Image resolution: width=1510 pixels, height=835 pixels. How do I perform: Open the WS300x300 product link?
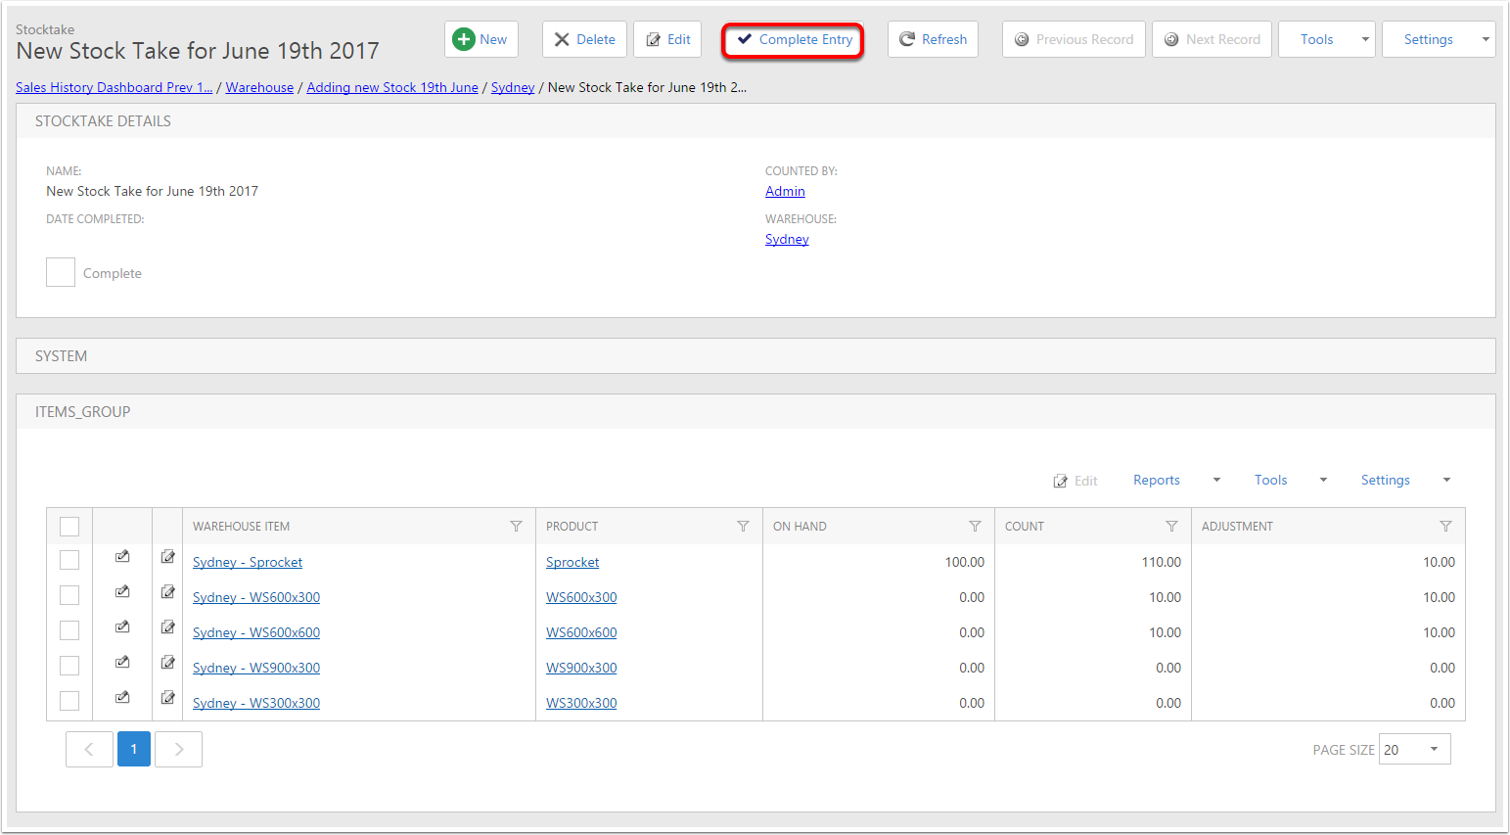tap(581, 703)
